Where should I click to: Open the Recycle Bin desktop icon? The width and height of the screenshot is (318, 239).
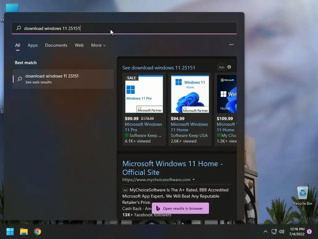(302, 196)
